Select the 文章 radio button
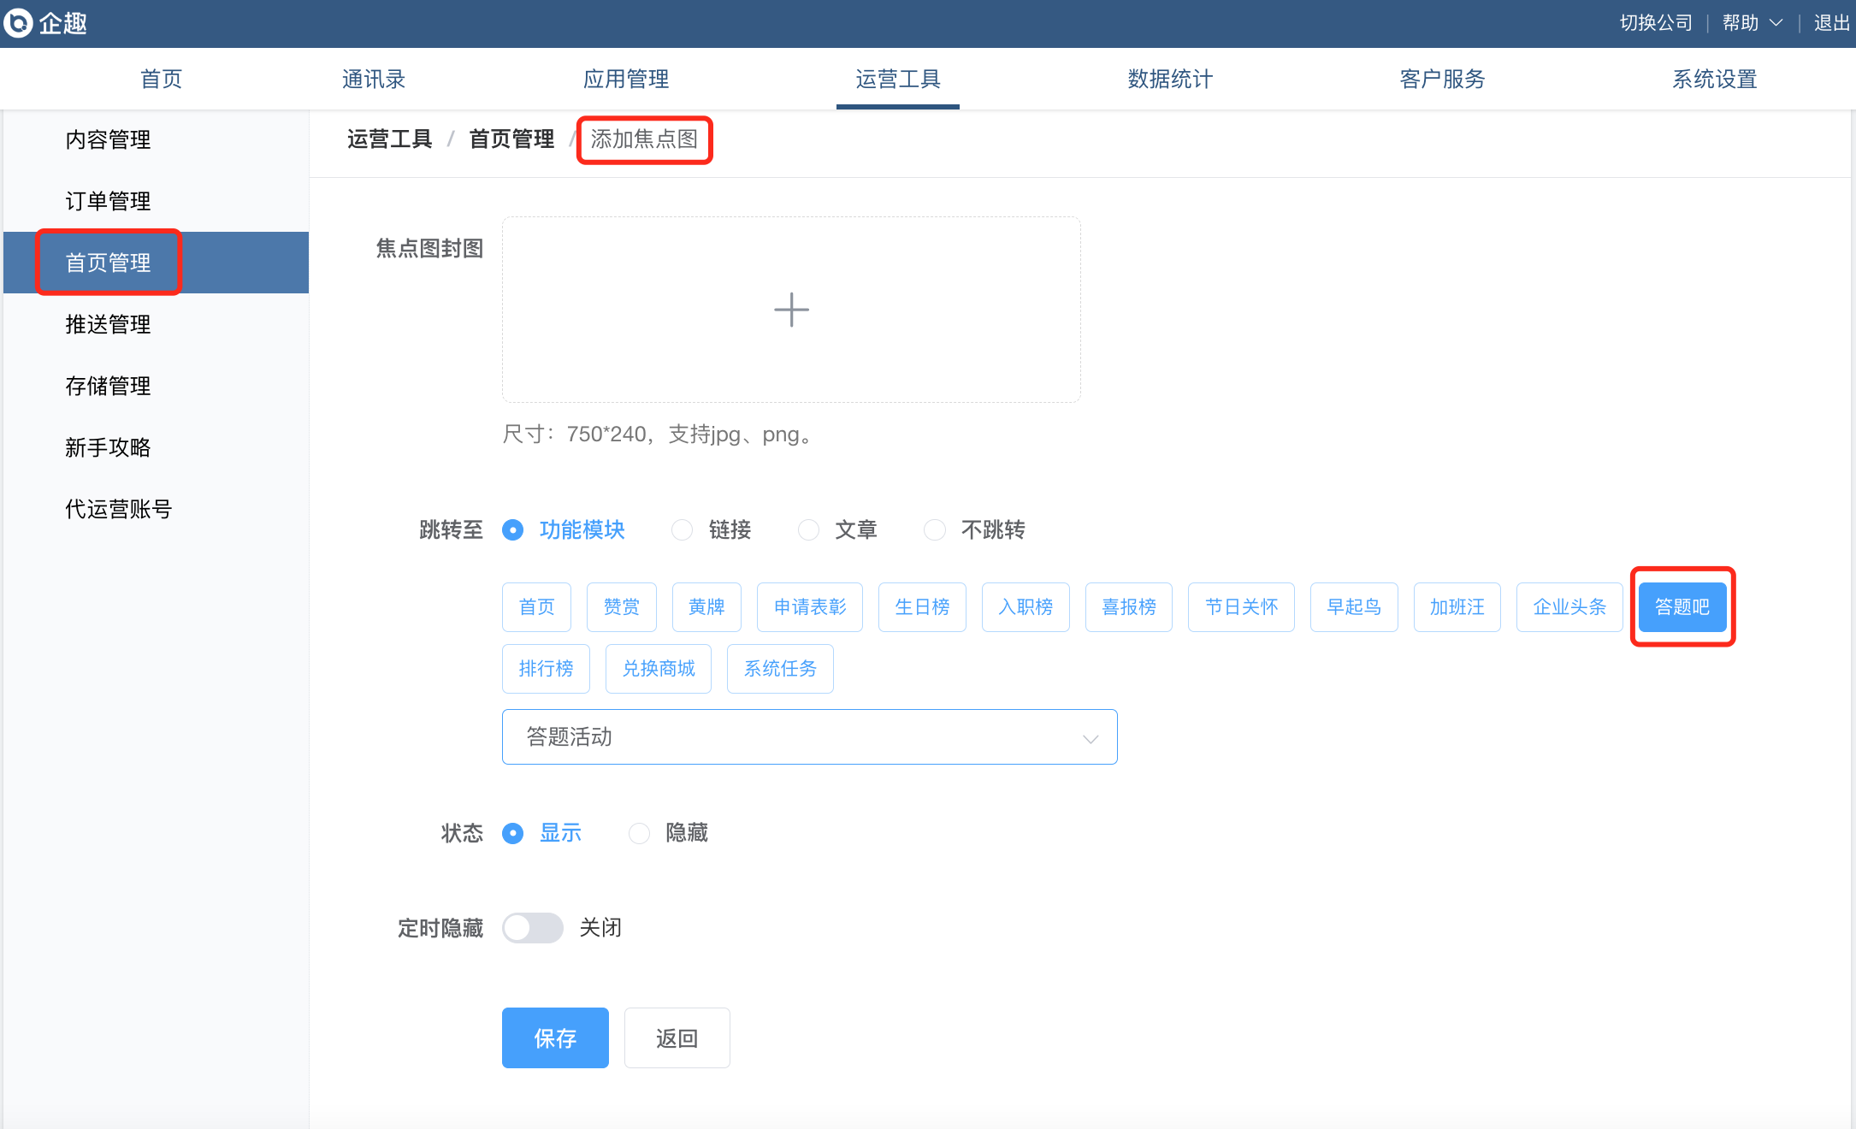This screenshot has height=1129, width=1856. tap(808, 530)
